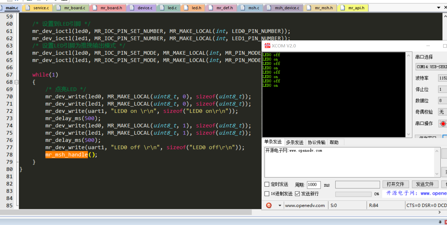Screen dimensions: 447x225
Task: Open the led.h editor tab
Action: 193,8
